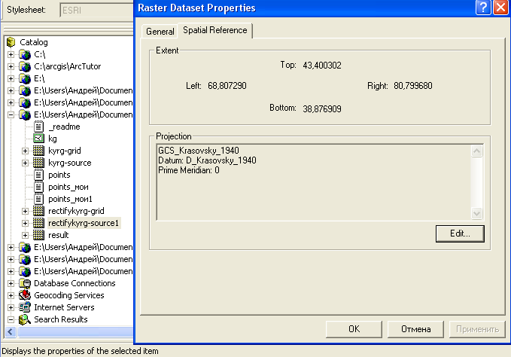Select the C:\arcgis\ArcTutor folder connection icon

point(25,66)
